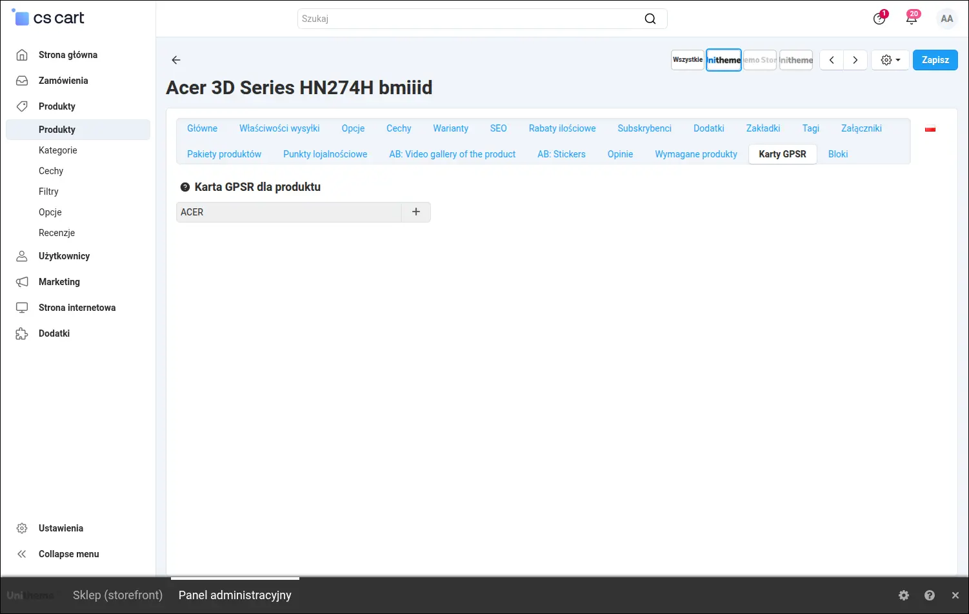Open the gear actions dropdown
The height and width of the screenshot is (614, 969).
pos(890,60)
